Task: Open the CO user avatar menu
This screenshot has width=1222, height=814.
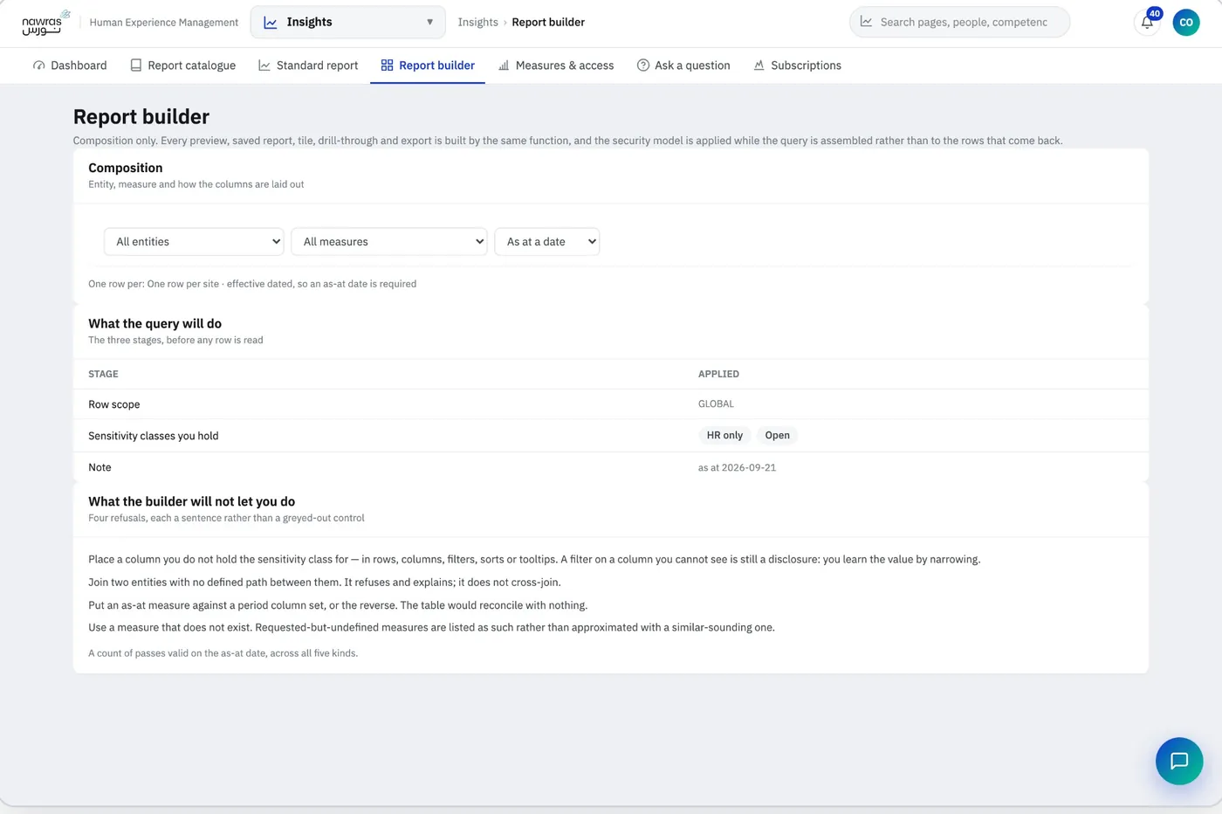Action: [1186, 23]
